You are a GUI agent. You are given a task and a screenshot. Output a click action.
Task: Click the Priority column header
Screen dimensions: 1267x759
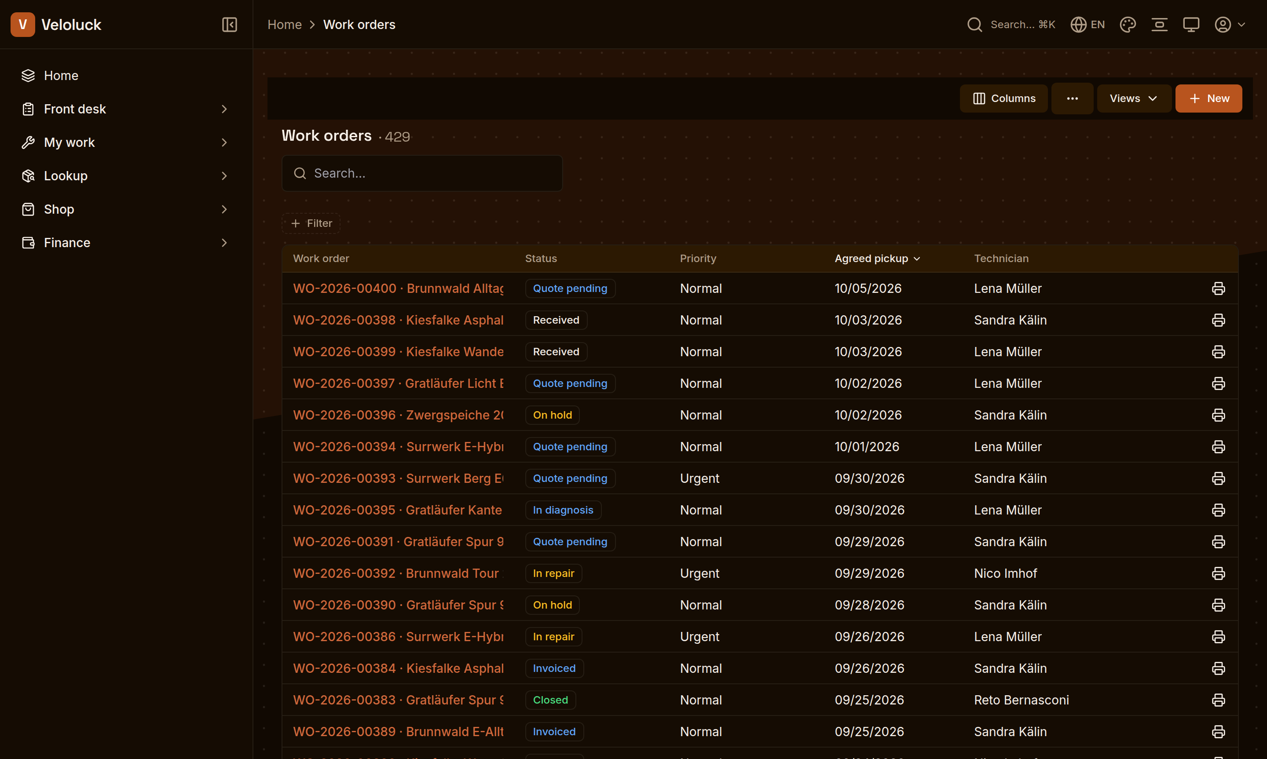tap(698, 258)
